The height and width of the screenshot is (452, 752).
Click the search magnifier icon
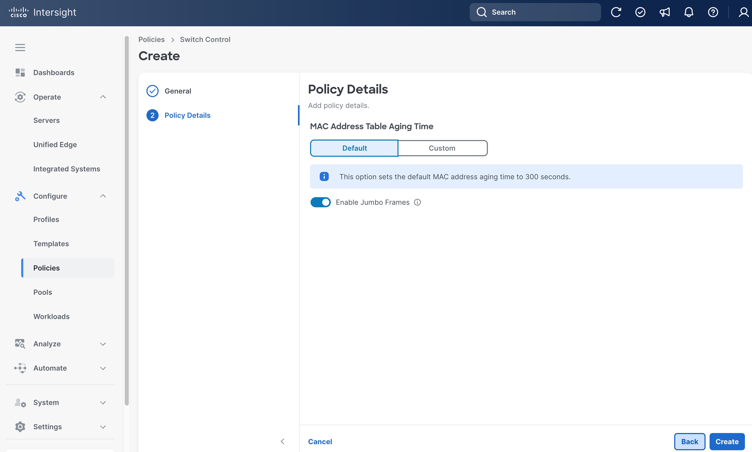click(x=482, y=12)
